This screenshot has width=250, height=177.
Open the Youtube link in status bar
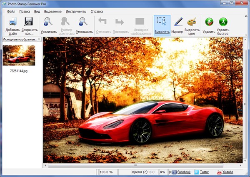227,172
